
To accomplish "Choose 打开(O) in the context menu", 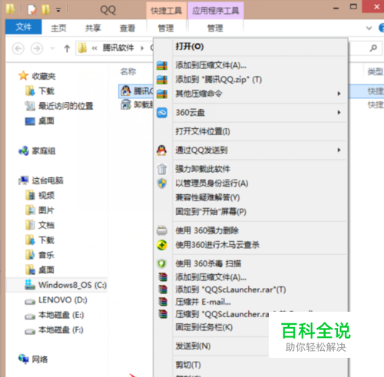I will (x=260, y=47).
